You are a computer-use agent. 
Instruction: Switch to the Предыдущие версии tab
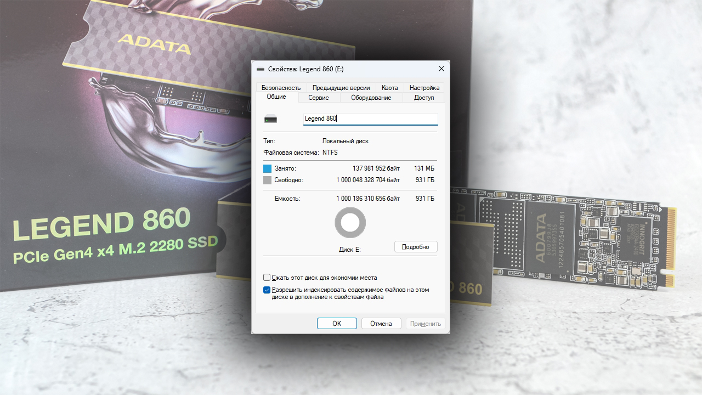coord(341,88)
